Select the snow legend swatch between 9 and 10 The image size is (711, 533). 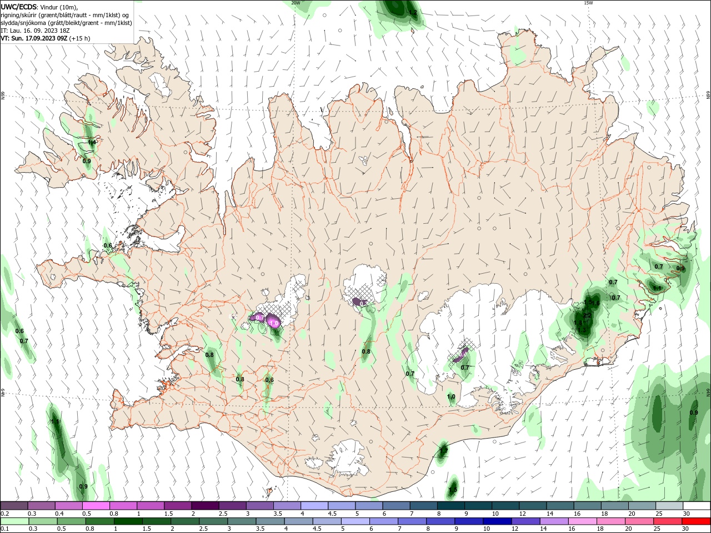478,506
